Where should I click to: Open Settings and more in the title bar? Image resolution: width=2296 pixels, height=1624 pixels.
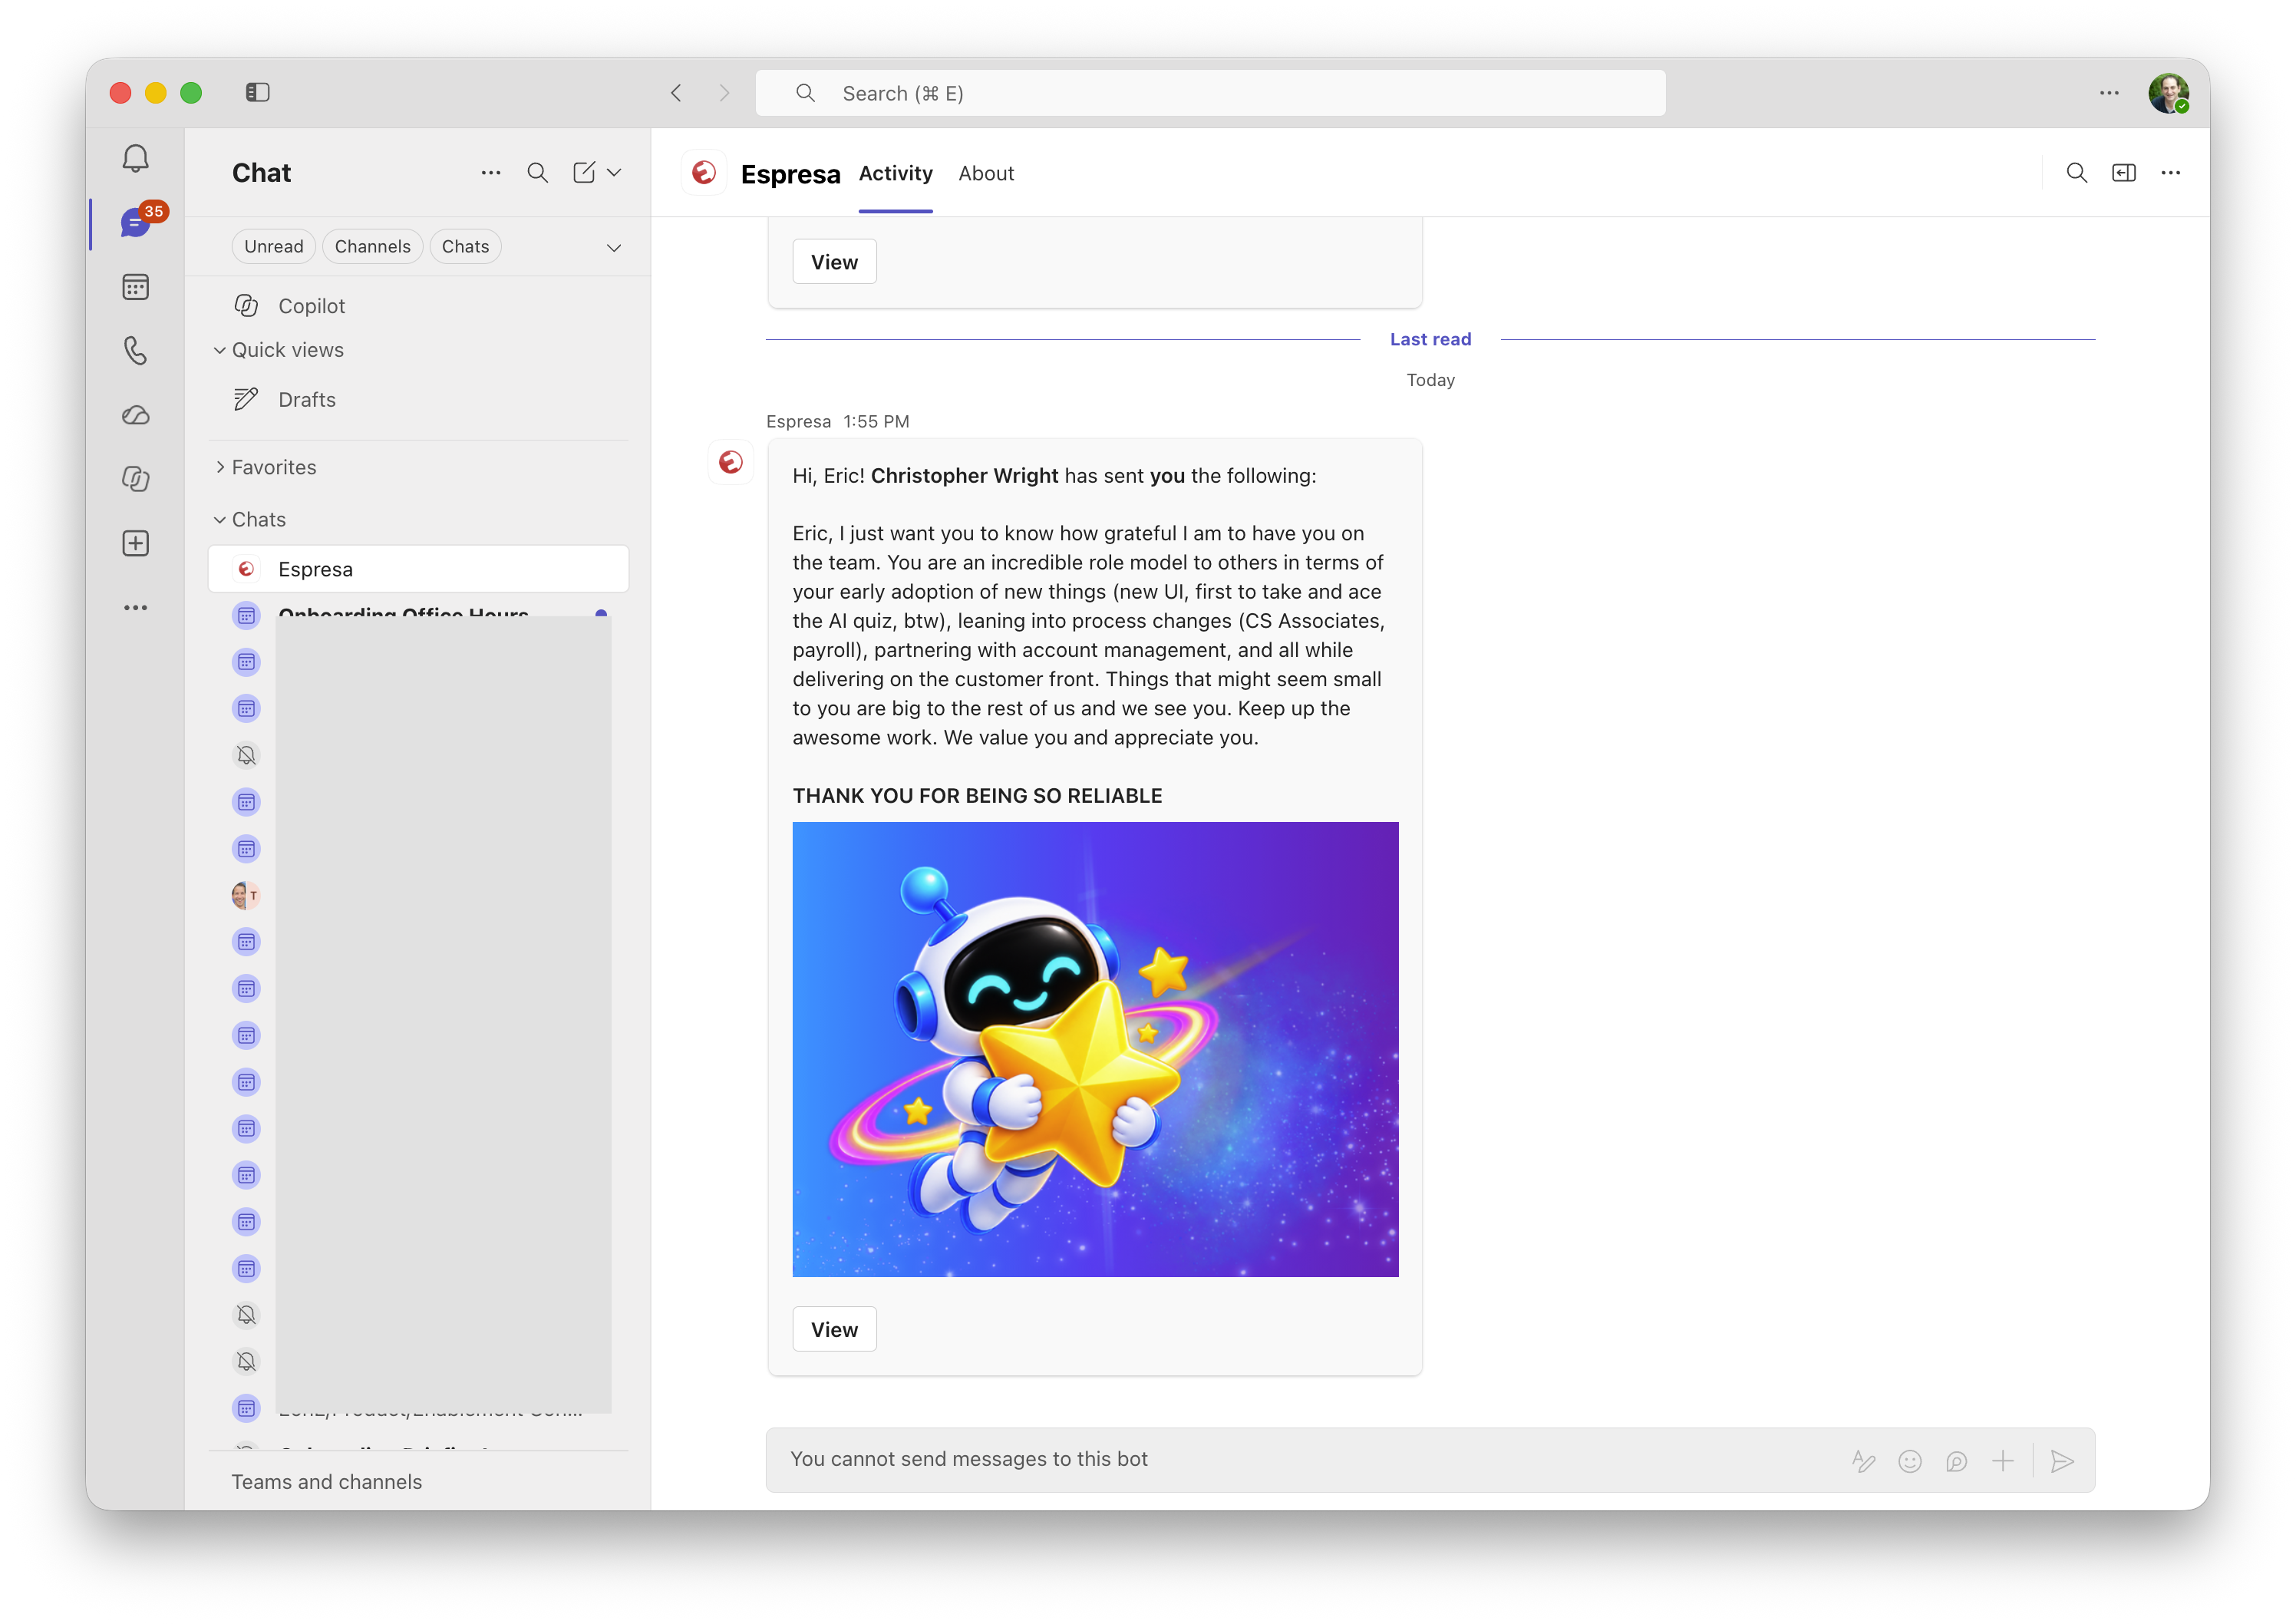point(2110,93)
